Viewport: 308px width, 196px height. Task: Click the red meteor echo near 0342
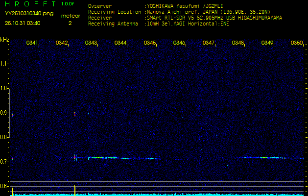click(75, 157)
